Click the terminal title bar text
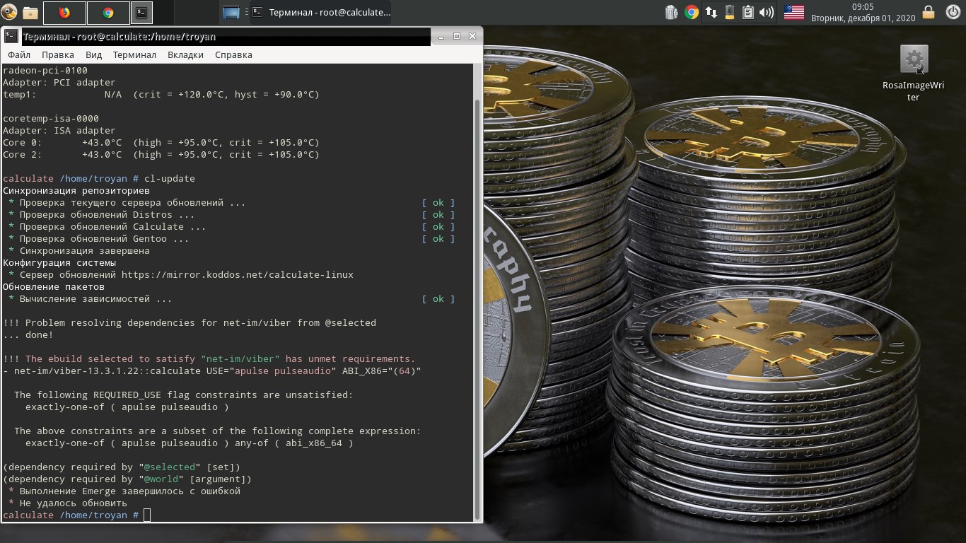The image size is (966, 543). coord(120,36)
